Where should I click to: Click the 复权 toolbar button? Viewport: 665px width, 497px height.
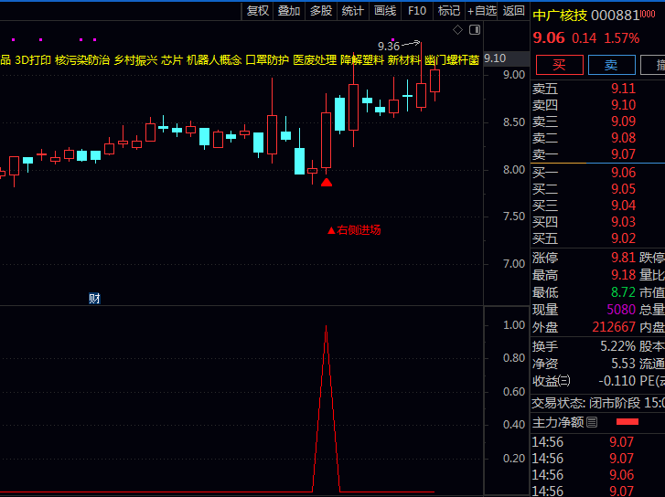click(257, 11)
